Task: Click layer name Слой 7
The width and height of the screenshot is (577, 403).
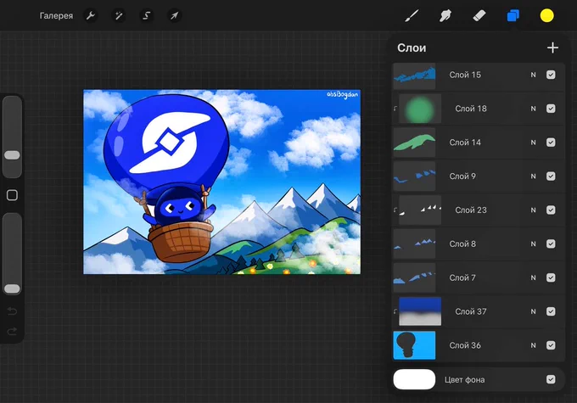Action: coord(462,277)
